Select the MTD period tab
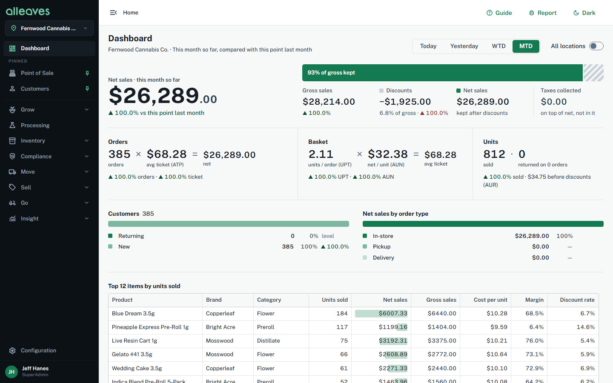Image resolution: width=613 pixels, height=383 pixels. 526,46
